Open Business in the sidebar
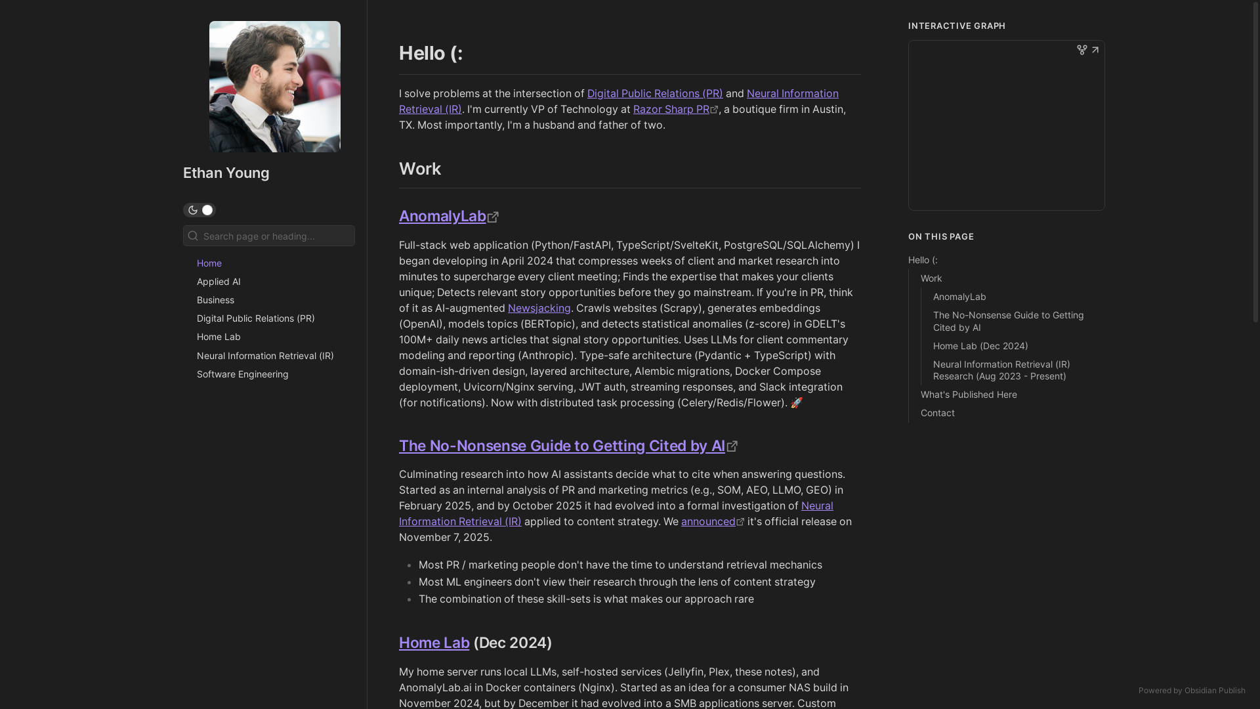 coord(215,300)
